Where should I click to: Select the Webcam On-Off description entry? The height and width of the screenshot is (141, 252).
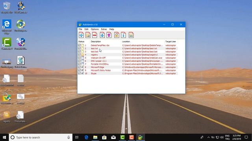pos(98,58)
